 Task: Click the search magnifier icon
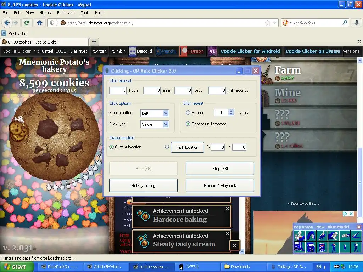click(x=345, y=23)
